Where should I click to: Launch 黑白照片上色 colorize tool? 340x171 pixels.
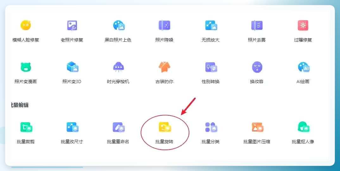118,25
